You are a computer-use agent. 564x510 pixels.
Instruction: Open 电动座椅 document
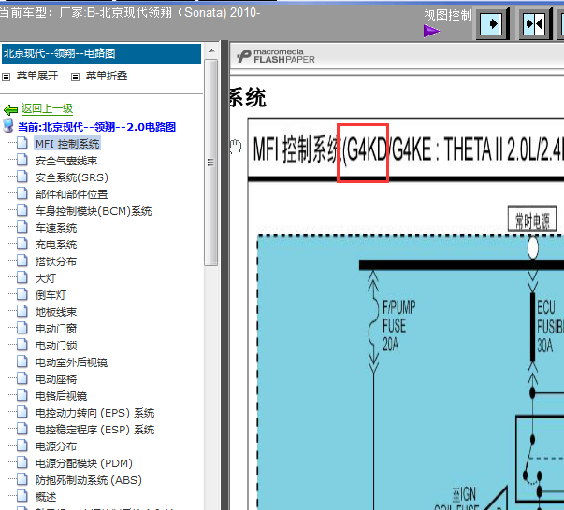56,379
